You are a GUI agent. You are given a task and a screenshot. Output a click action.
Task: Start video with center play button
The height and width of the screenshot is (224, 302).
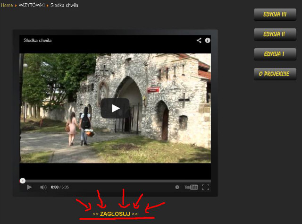point(115,108)
